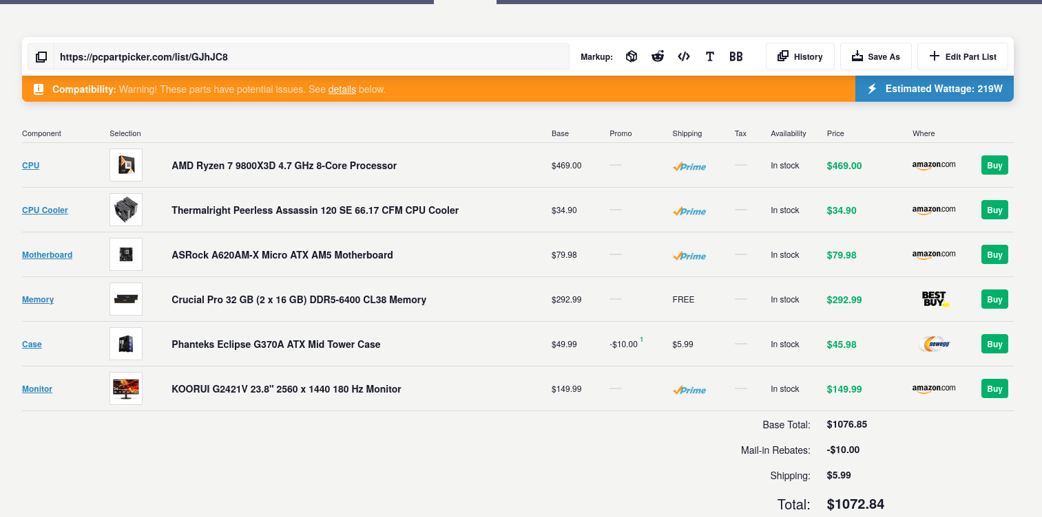Open the Newegg logo in the Case row
This screenshot has width=1042, height=517.
[934, 344]
